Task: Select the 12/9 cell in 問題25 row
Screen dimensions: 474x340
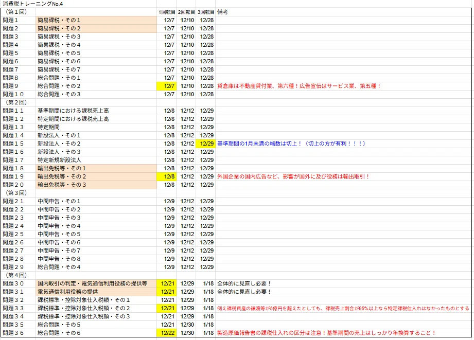Action: 167,234
